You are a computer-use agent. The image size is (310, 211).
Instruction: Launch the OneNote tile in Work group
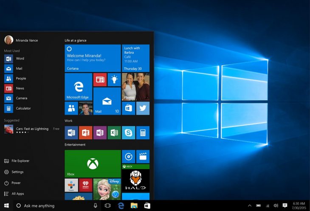[100, 132]
